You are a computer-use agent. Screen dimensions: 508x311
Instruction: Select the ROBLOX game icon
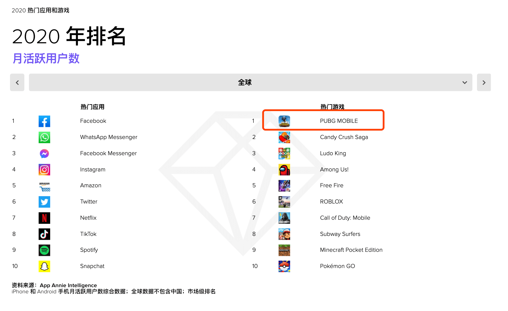284,202
